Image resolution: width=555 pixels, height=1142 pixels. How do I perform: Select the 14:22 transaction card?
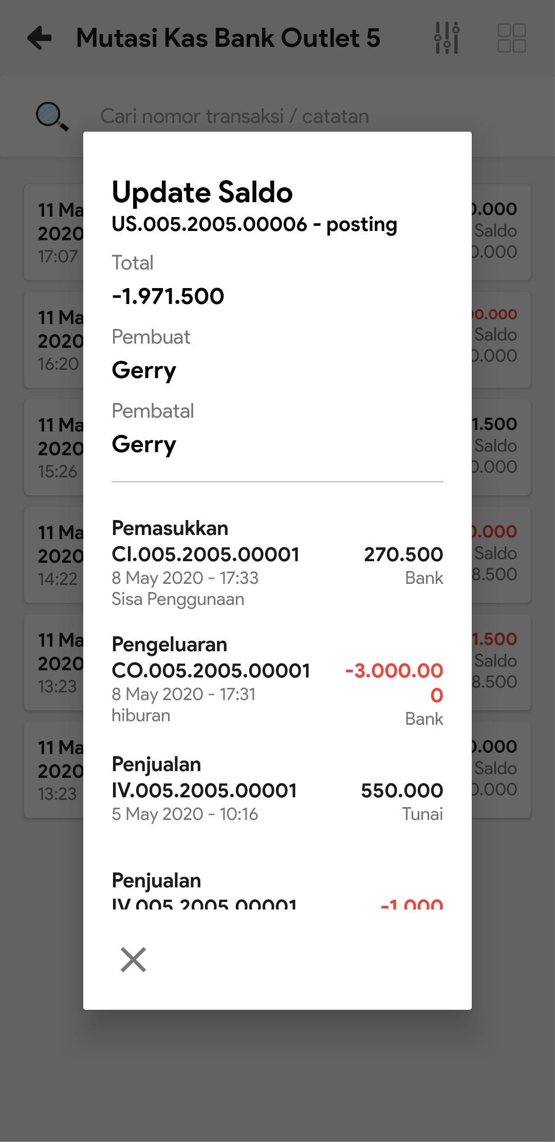[x=54, y=555]
